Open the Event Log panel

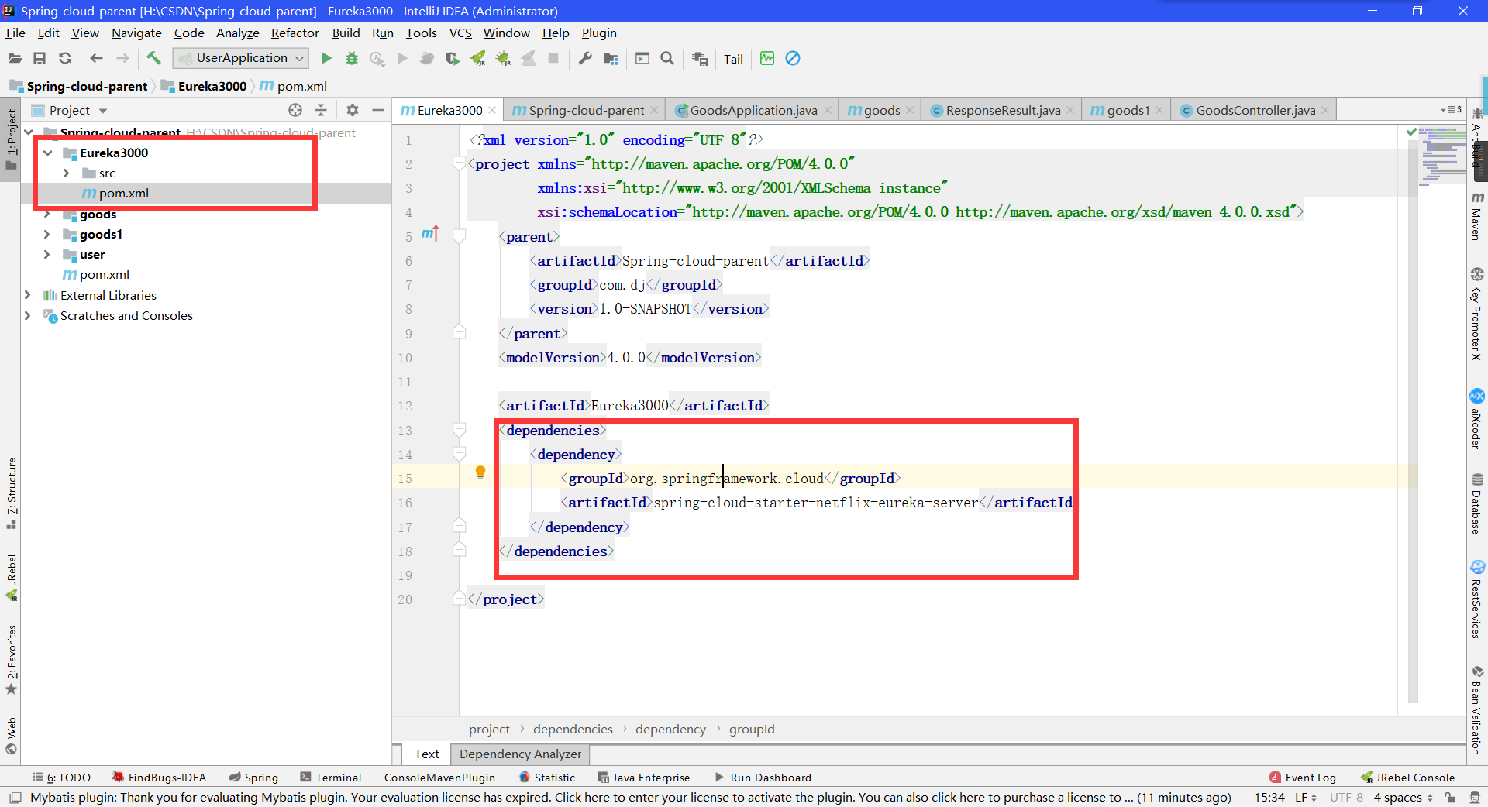point(1303,778)
